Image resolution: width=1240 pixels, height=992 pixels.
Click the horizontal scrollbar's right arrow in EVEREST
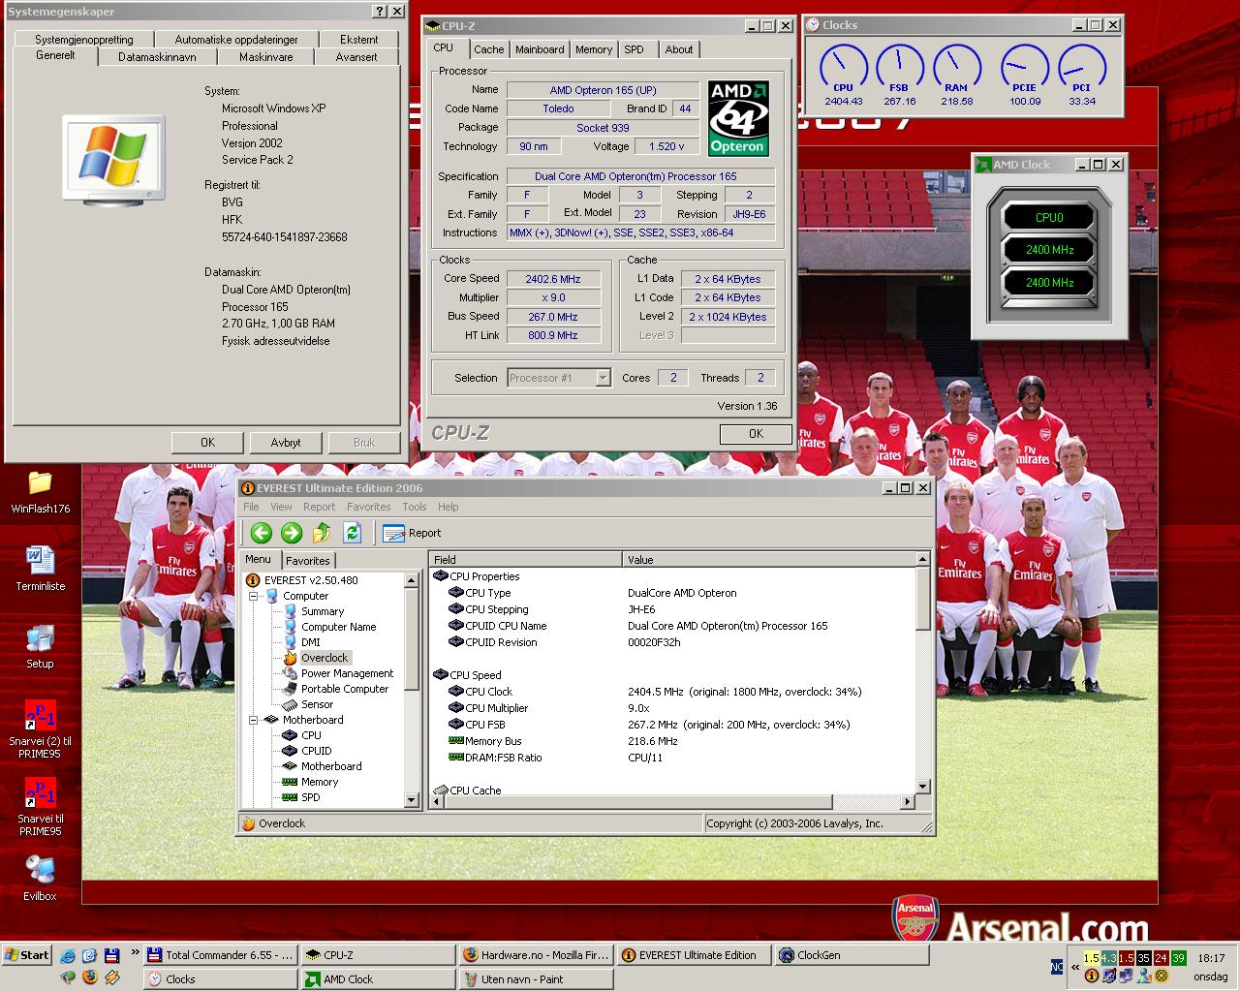(908, 802)
